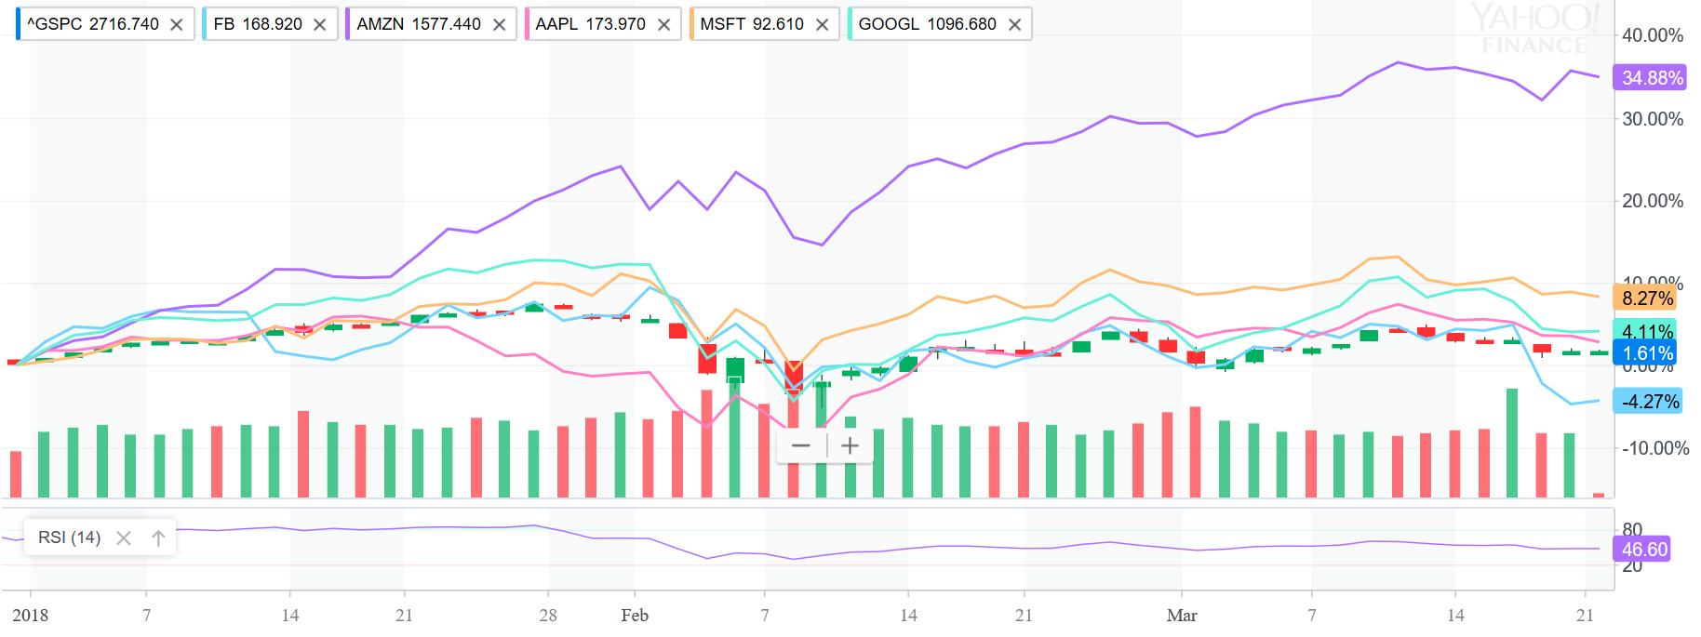Click the 20.00% y-axis label
This screenshot has width=1701, height=637.
click(x=1653, y=201)
